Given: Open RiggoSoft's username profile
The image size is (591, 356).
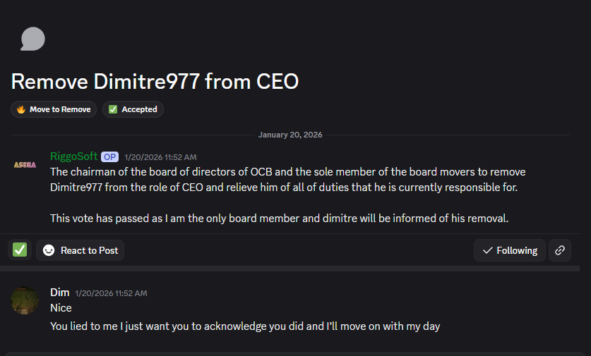Looking at the screenshot, I should [73, 156].
